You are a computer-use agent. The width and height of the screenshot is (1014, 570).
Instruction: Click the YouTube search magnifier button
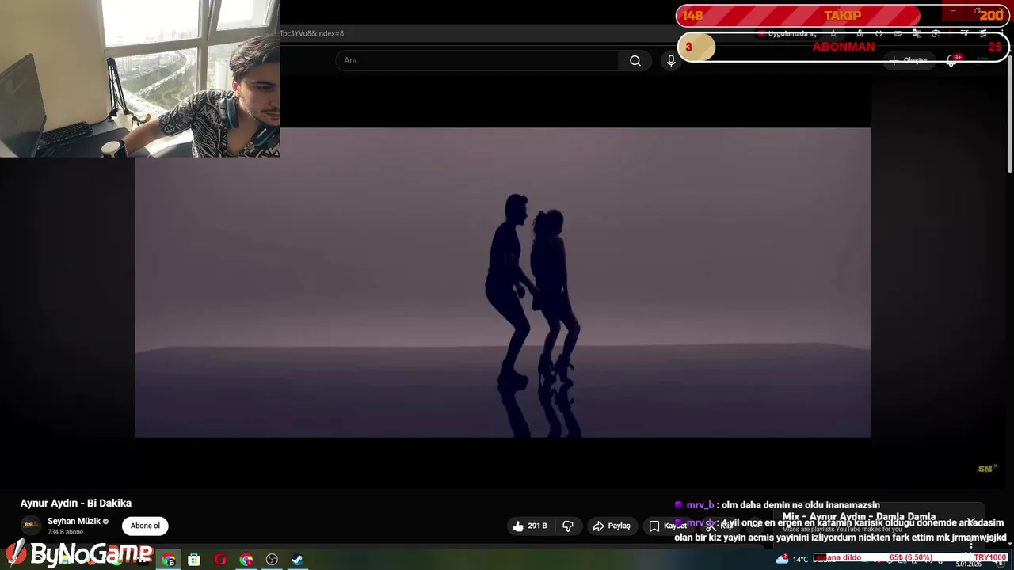635,61
